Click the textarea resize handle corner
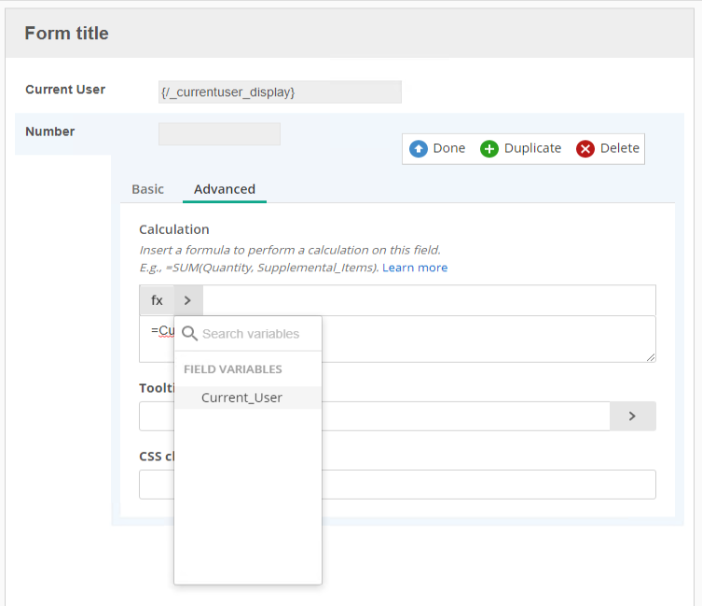 pos(651,357)
